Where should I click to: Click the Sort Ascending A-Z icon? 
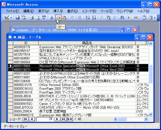(88, 17)
